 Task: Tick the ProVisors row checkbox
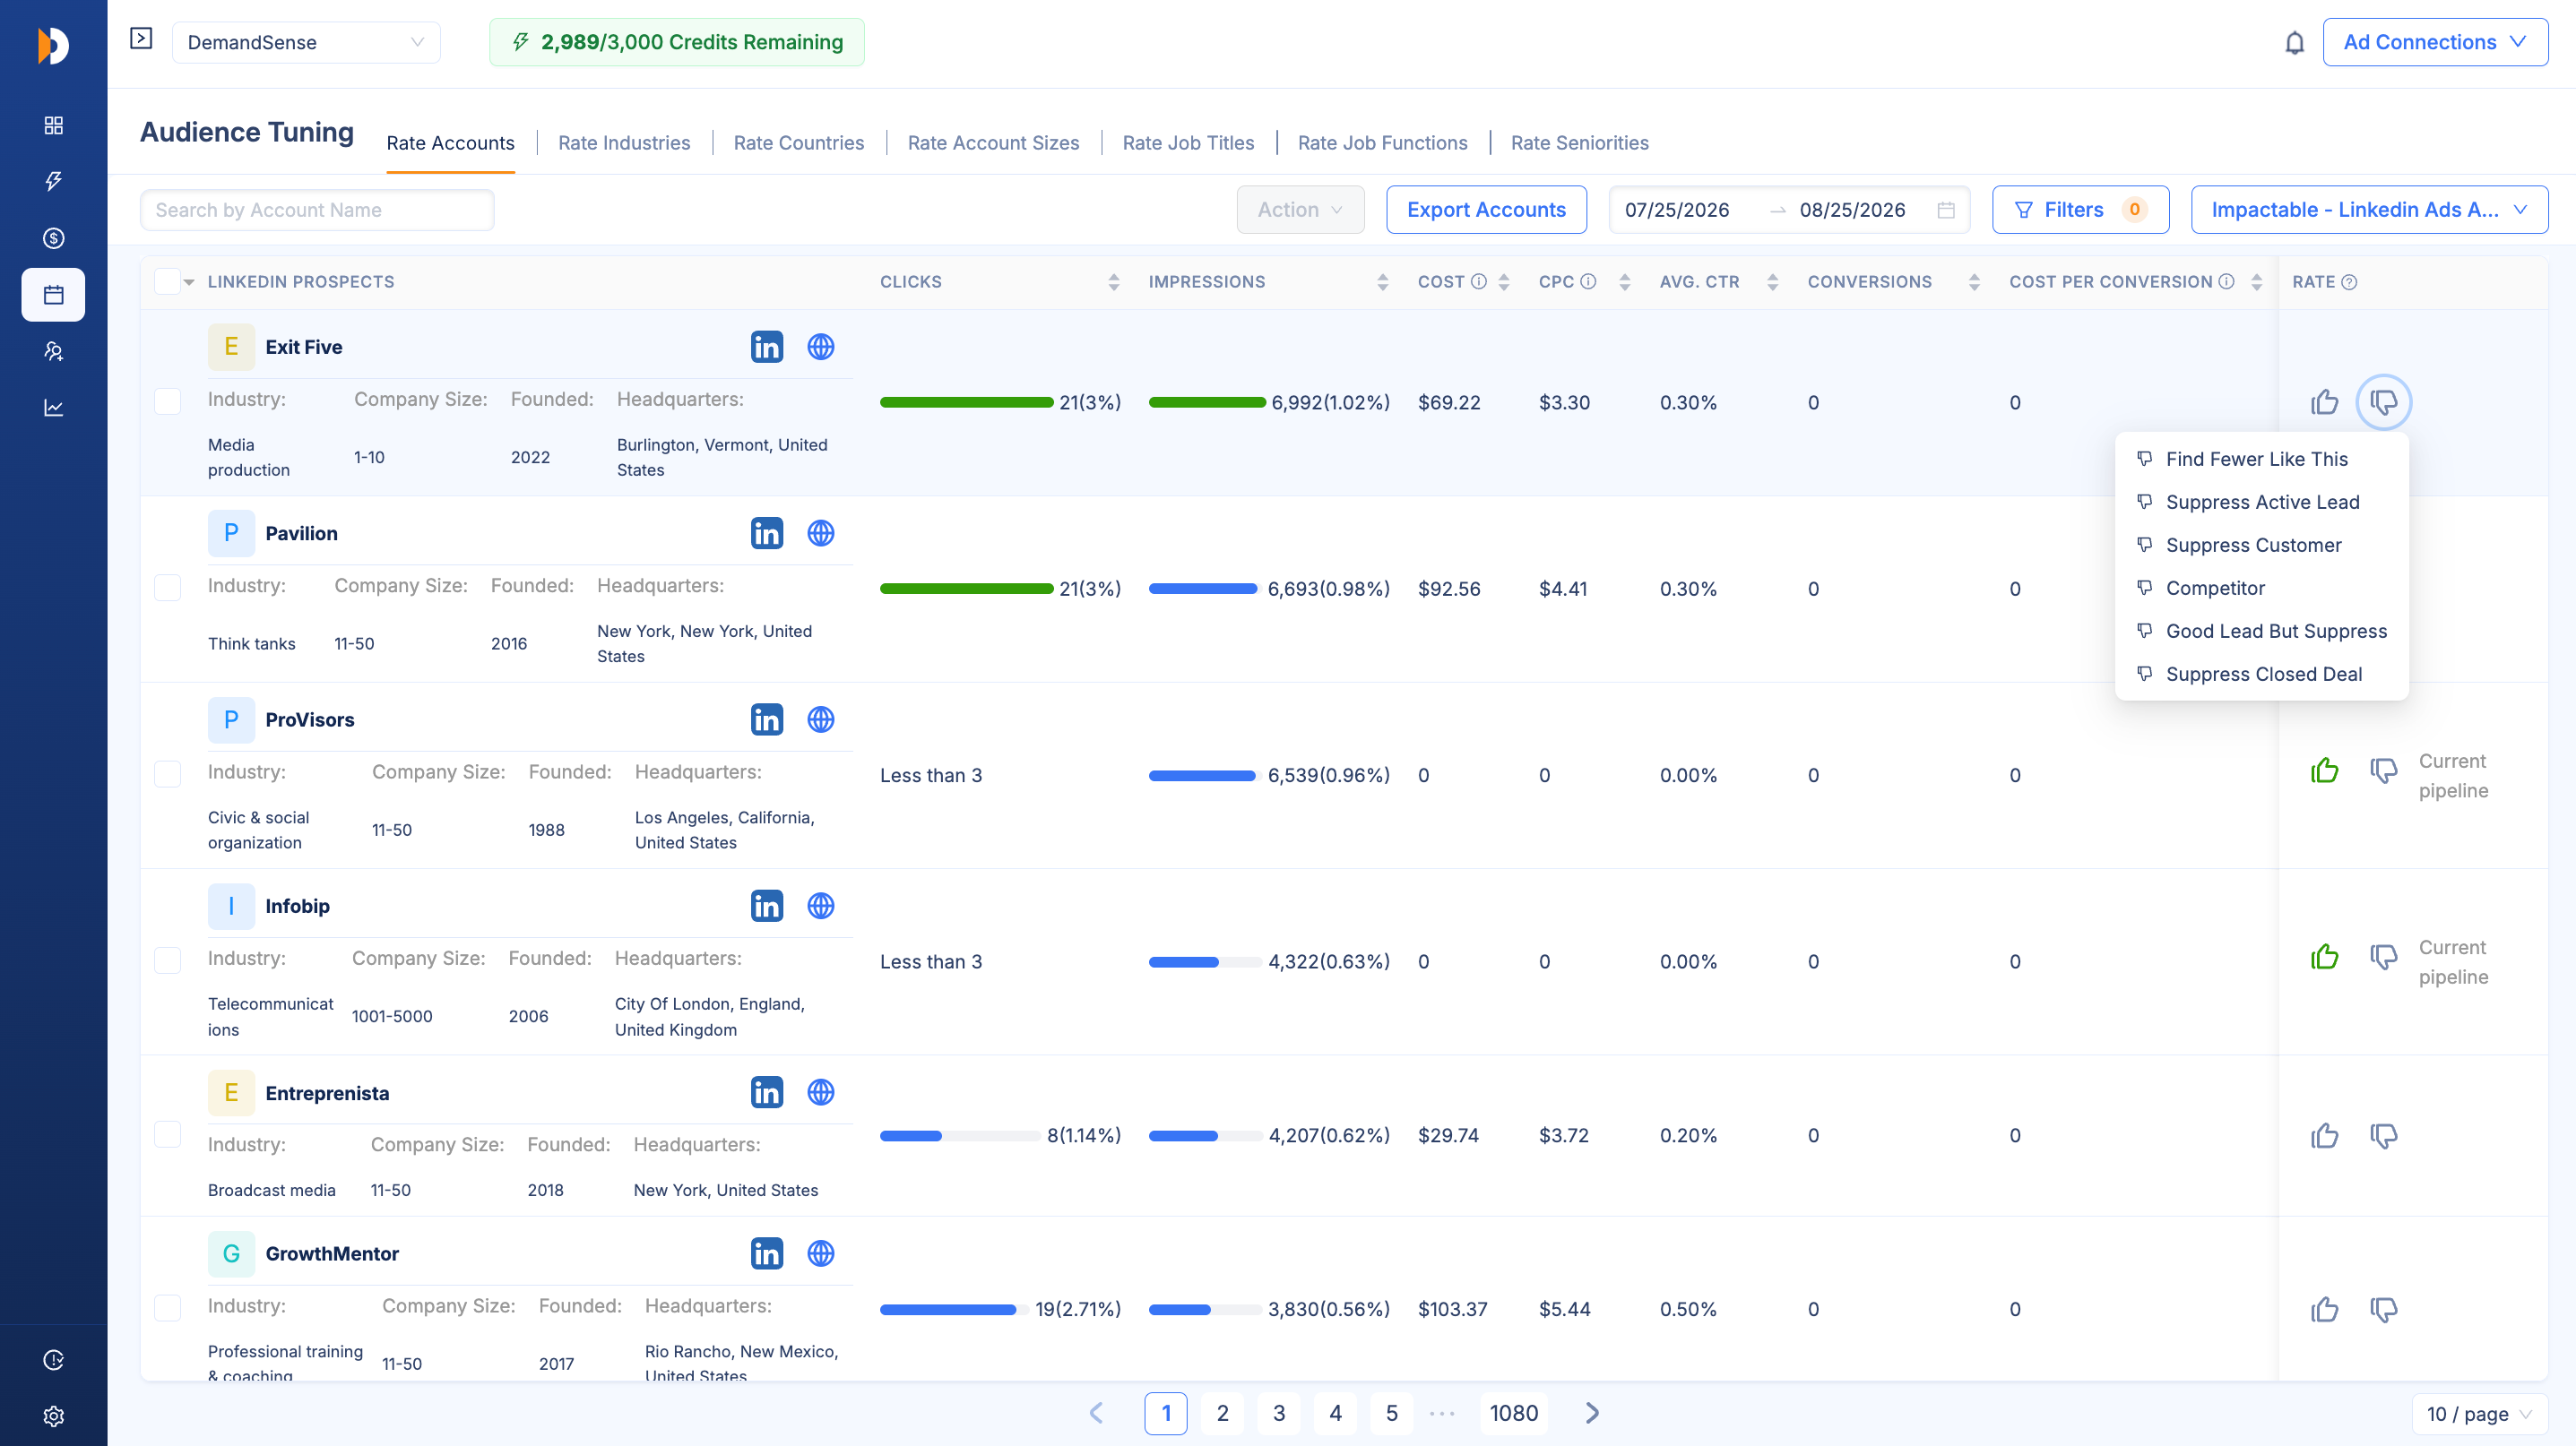pyautogui.click(x=168, y=774)
